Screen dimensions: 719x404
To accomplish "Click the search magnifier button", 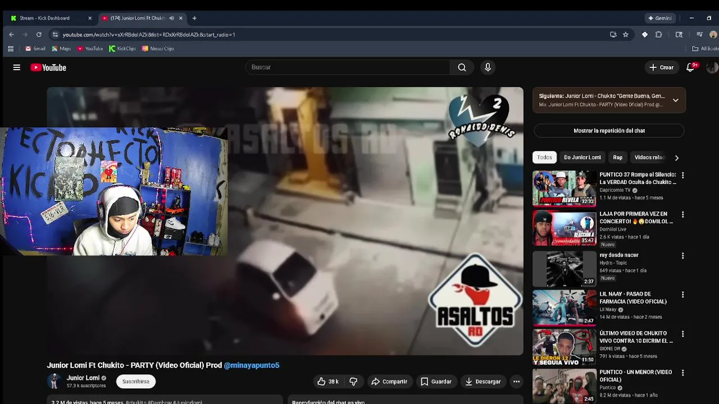I will (x=462, y=67).
